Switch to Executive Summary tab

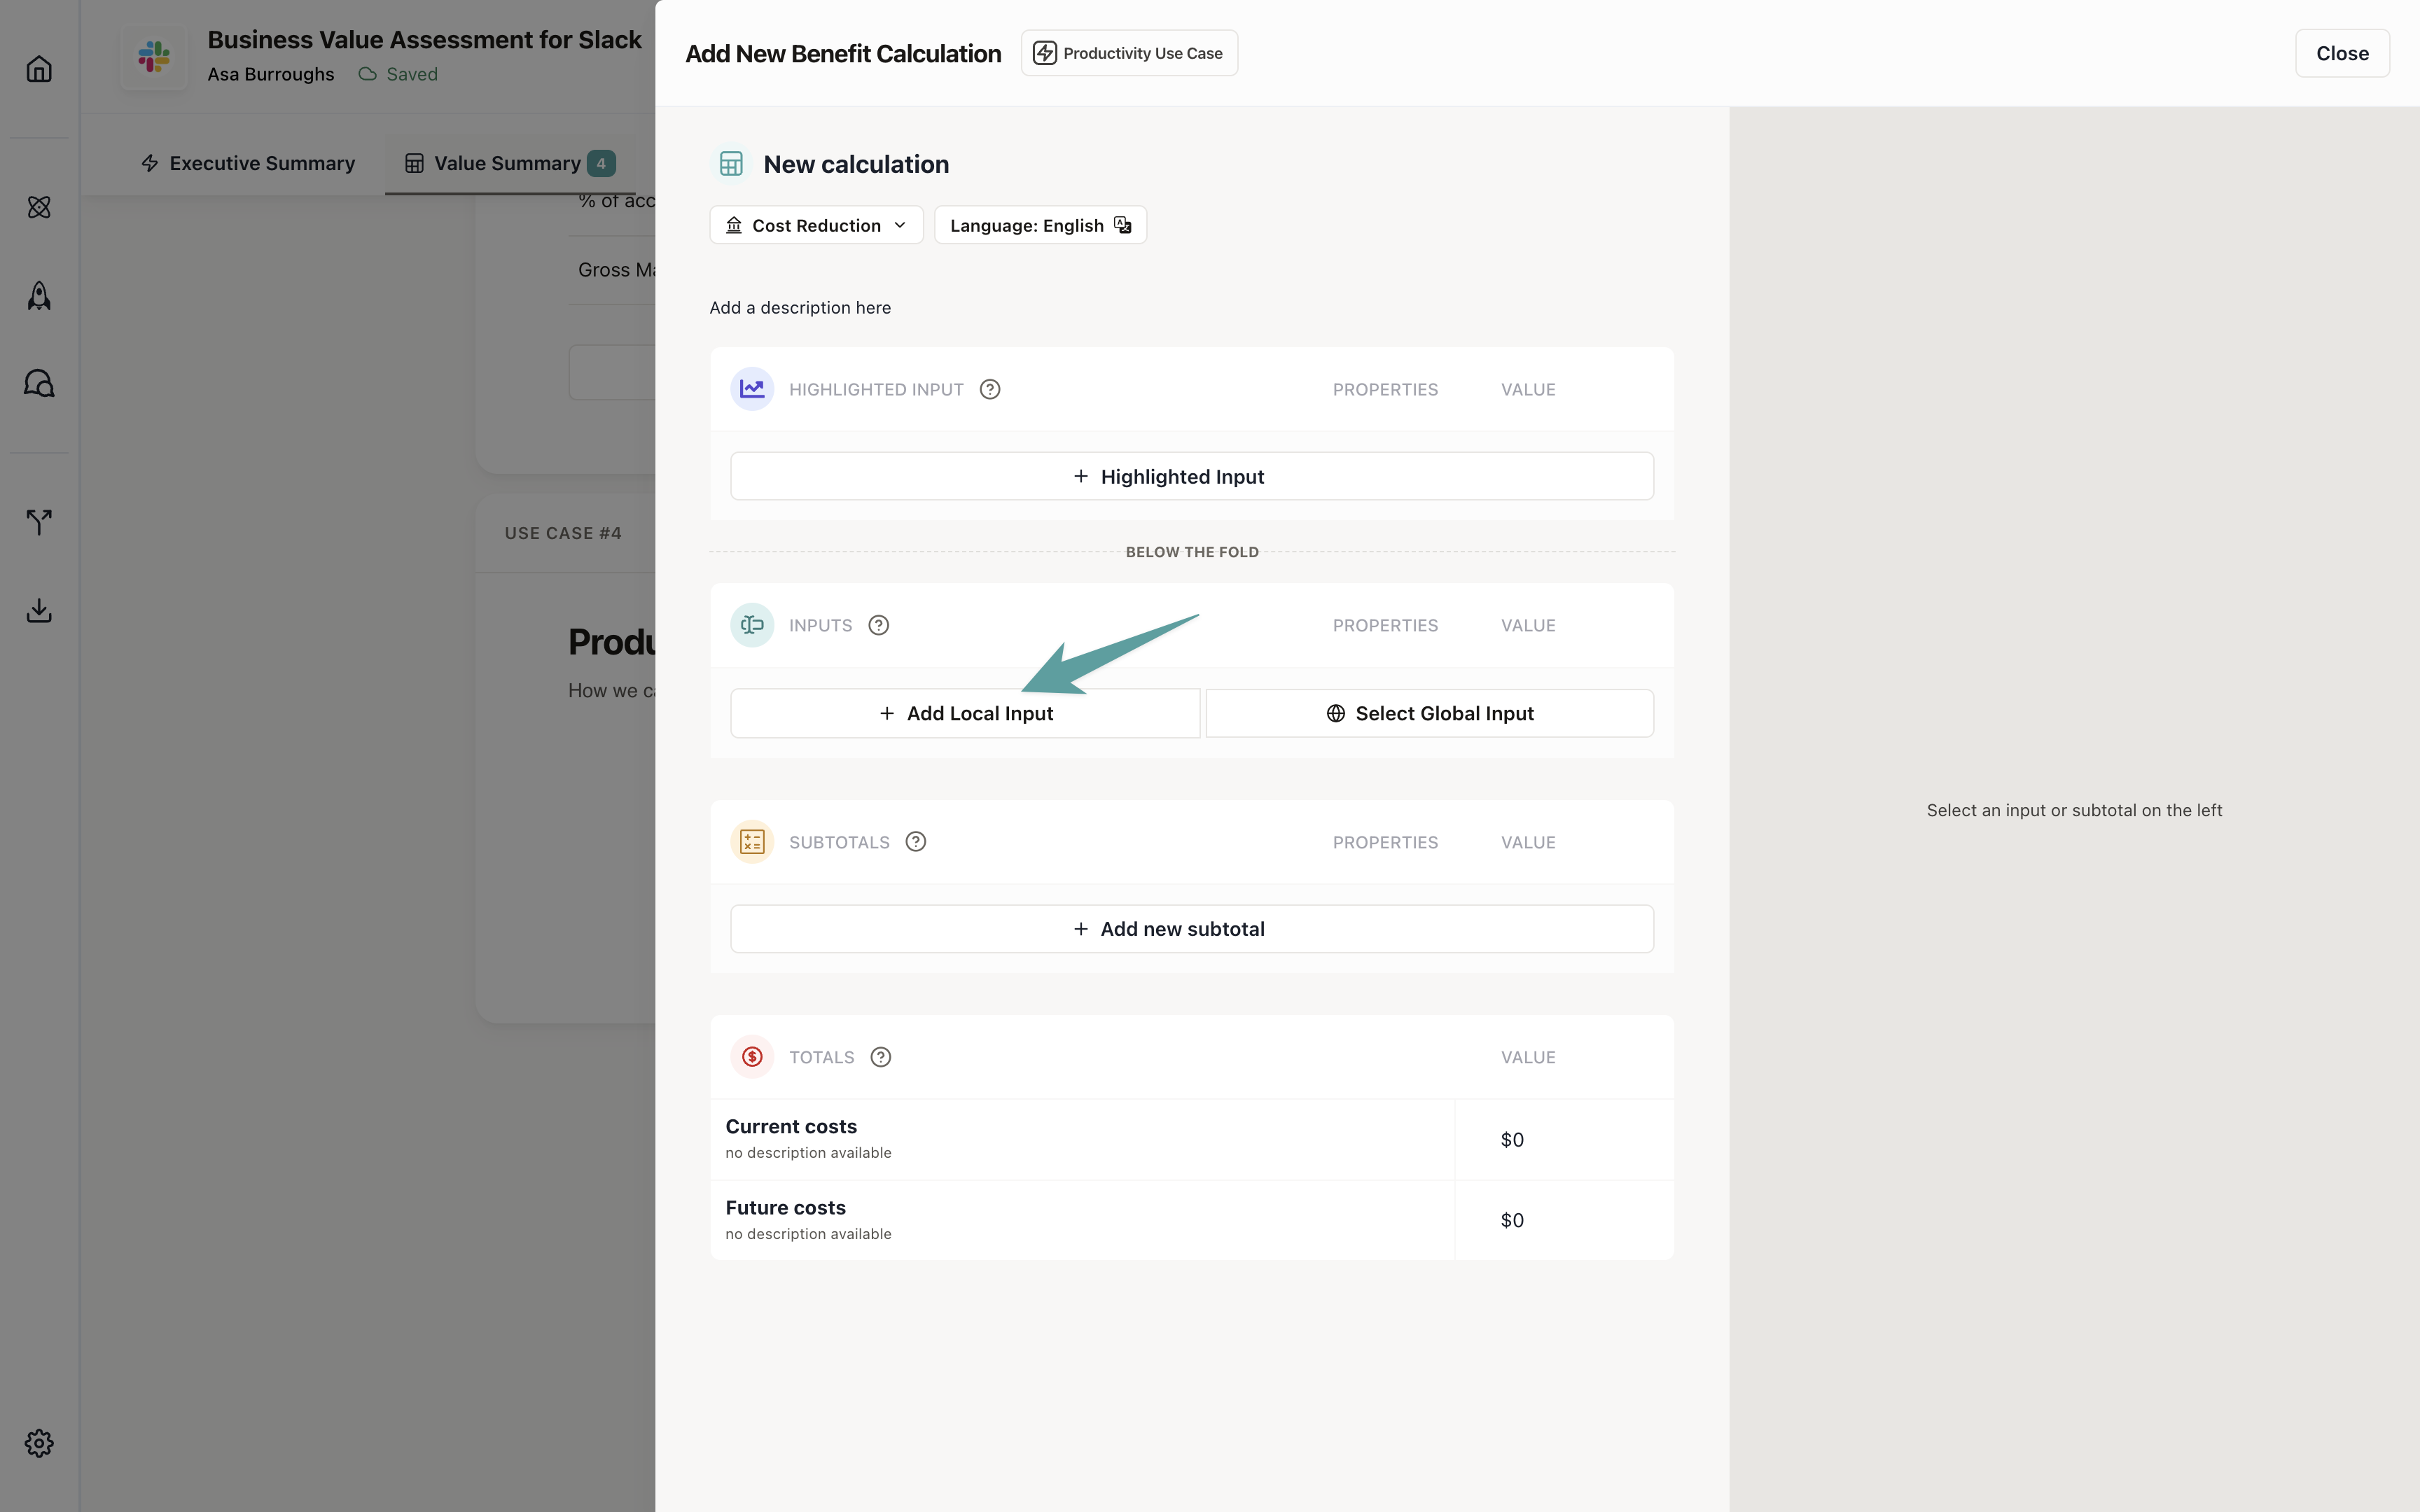[248, 163]
